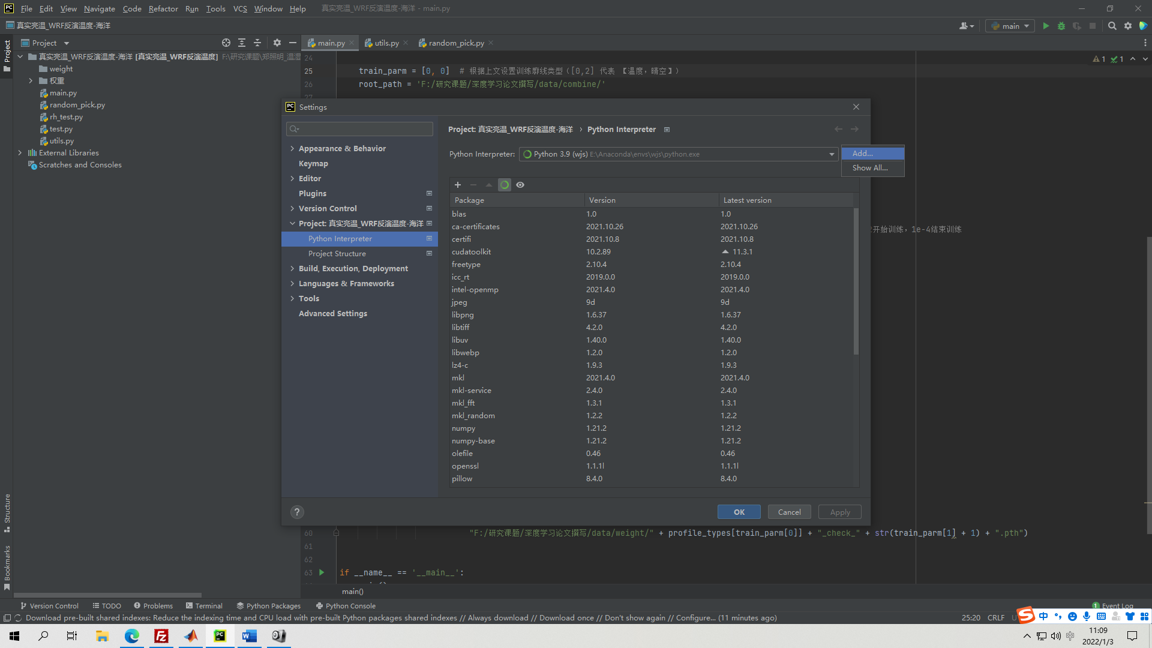
Task: Click upgrade arrow next to cudatoolkit 11.3.1
Action: tap(725, 252)
